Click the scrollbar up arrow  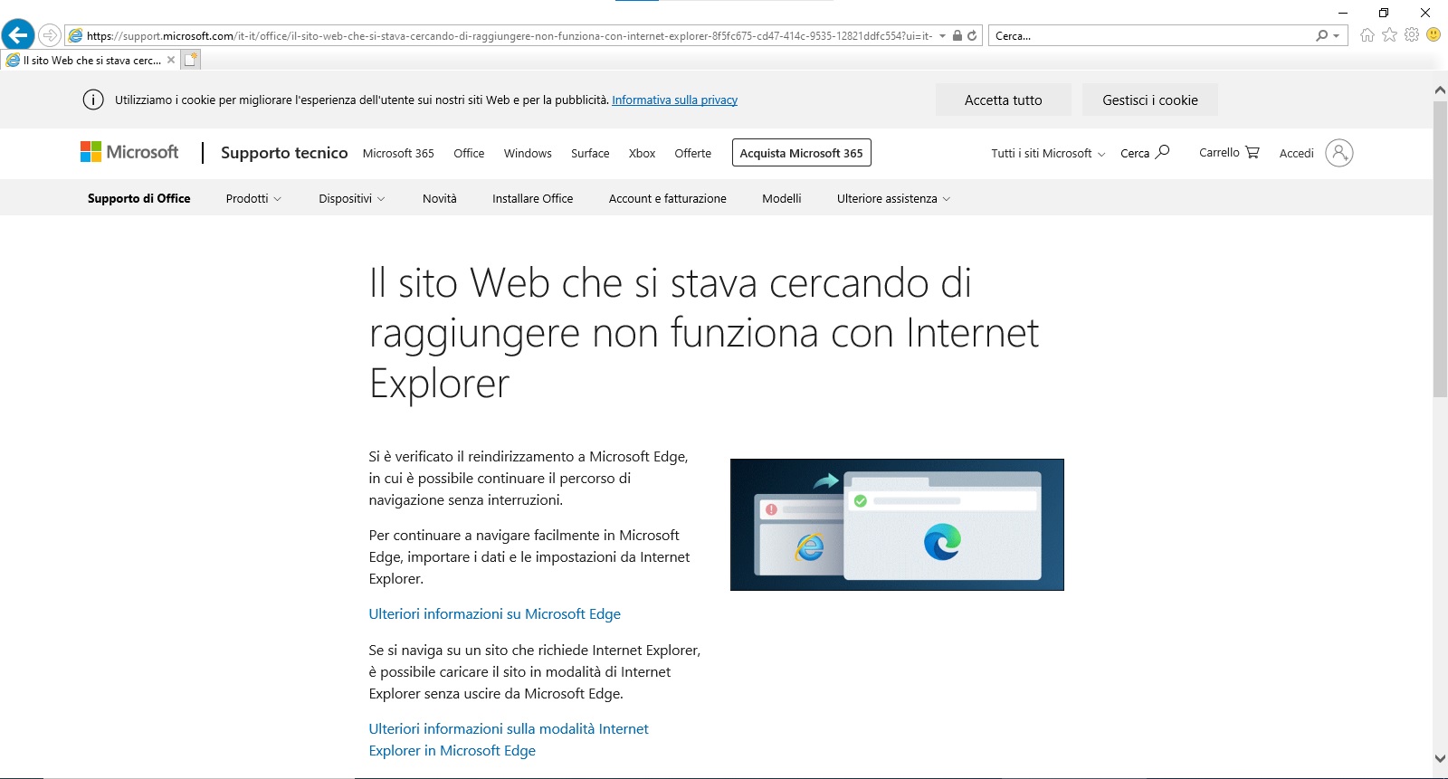pyautogui.click(x=1440, y=90)
